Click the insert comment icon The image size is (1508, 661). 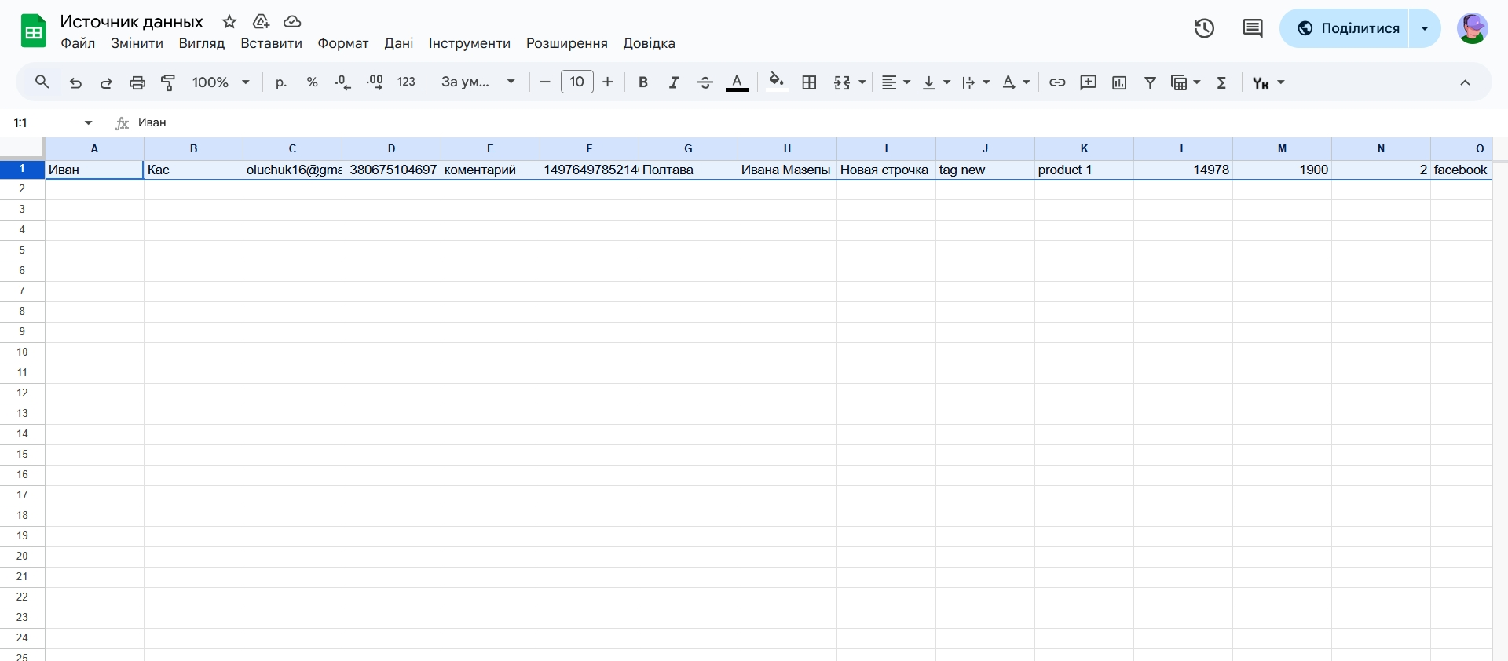coord(1089,82)
